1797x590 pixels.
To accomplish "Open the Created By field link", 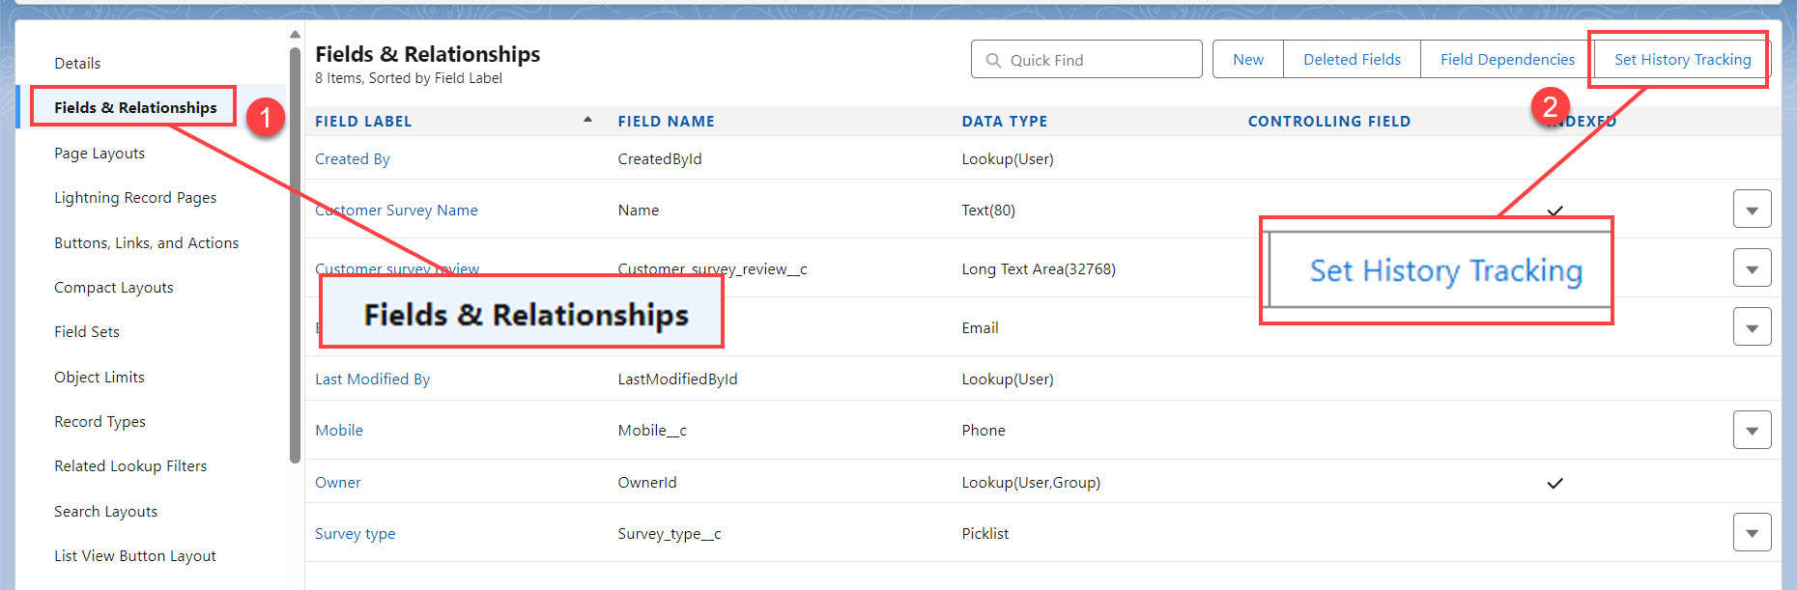I will [x=353, y=158].
